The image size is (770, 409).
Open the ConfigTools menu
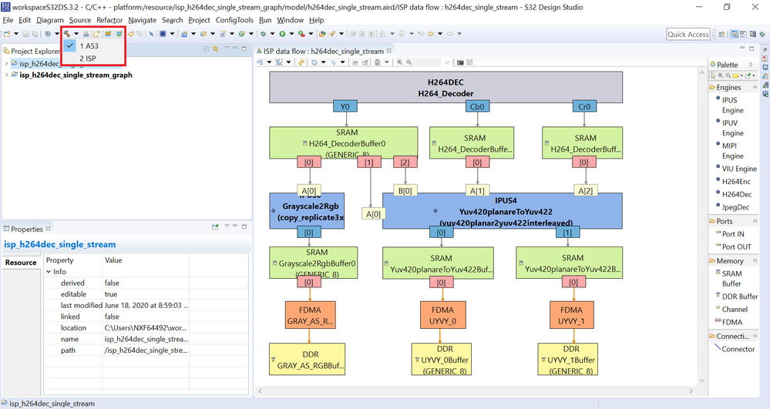click(234, 20)
